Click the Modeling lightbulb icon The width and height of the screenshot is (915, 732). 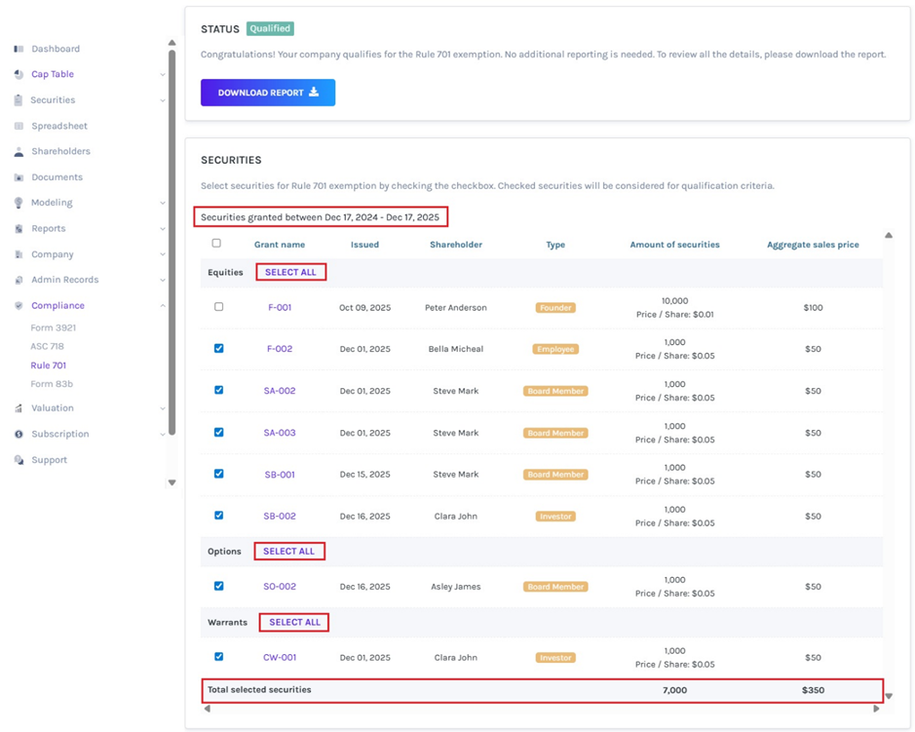[19, 203]
